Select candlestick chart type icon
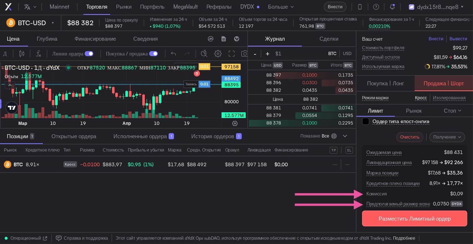Image resolution: width=473 pixels, height=244 pixels. (x=22, y=54)
